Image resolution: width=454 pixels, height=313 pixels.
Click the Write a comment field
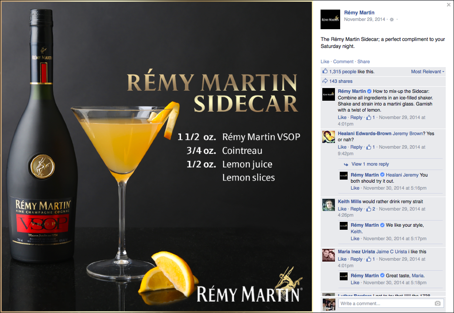pyautogui.click(x=391, y=303)
